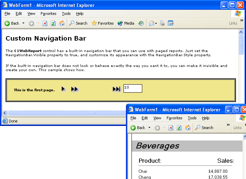
Task: Click IE title bar icon of upper window
Action: [x=5, y=5]
